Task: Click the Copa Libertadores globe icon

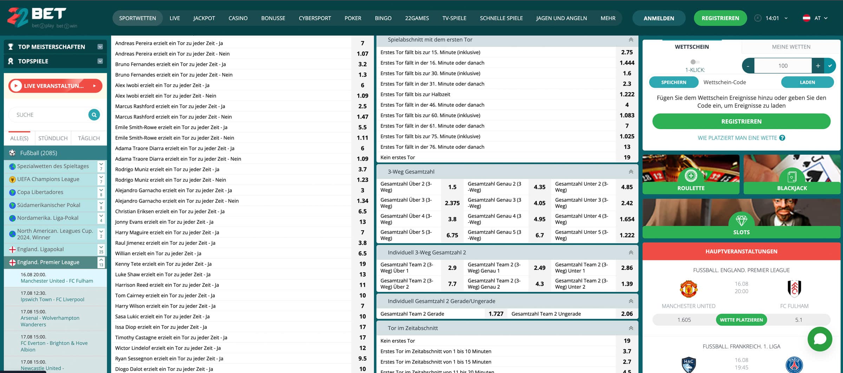Action: [12, 192]
